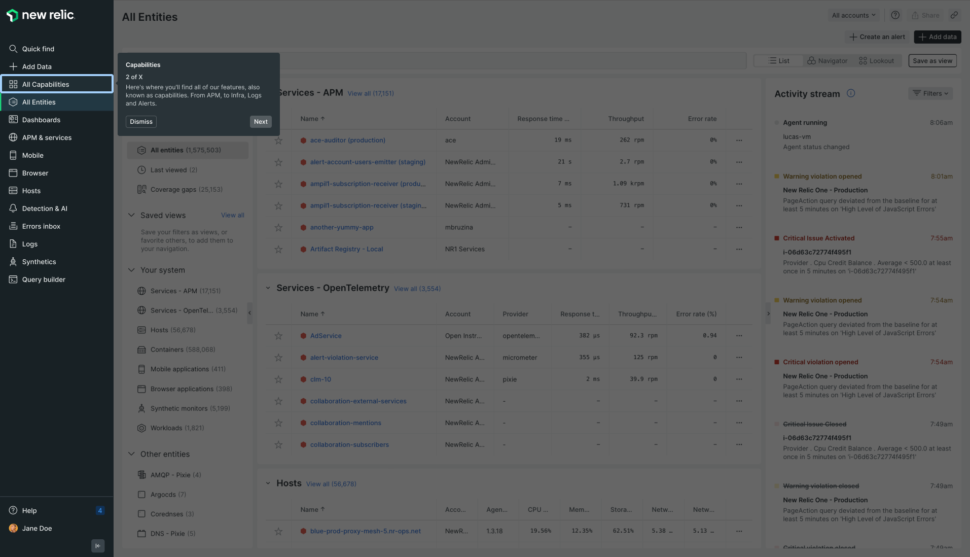Collapse the Services - OpenTelemetry group
The height and width of the screenshot is (557, 970).
pyautogui.click(x=268, y=288)
